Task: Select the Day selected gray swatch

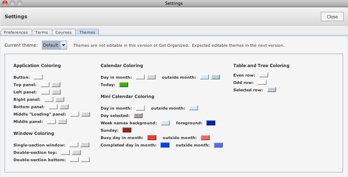Action: click(138, 116)
